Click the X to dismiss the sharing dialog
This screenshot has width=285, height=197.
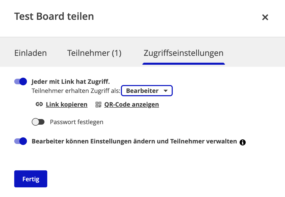pyautogui.click(x=265, y=17)
